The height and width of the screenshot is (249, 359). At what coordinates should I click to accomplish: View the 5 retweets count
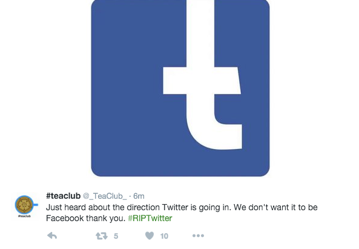tap(116, 236)
